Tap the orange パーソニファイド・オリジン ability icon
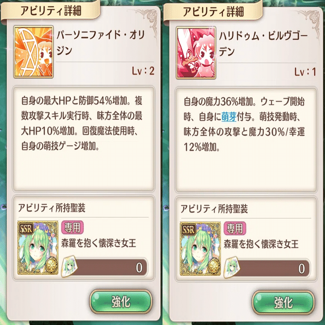The image size is (325, 325). coord(34,52)
